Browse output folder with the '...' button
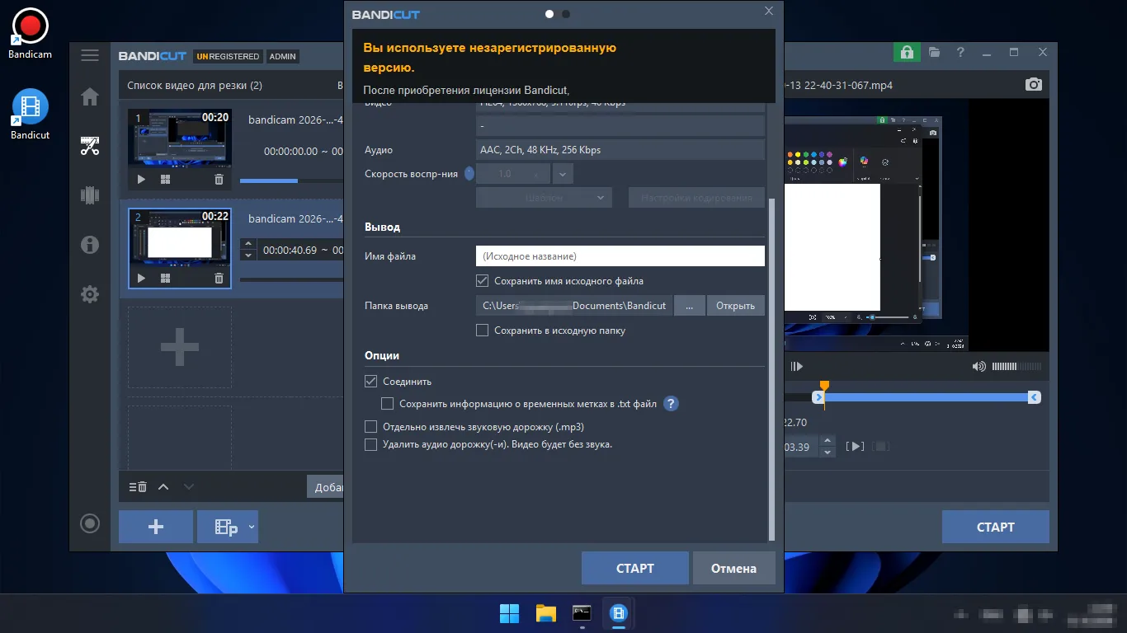The width and height of the screenshot is (1127, 633). [689, 306]
